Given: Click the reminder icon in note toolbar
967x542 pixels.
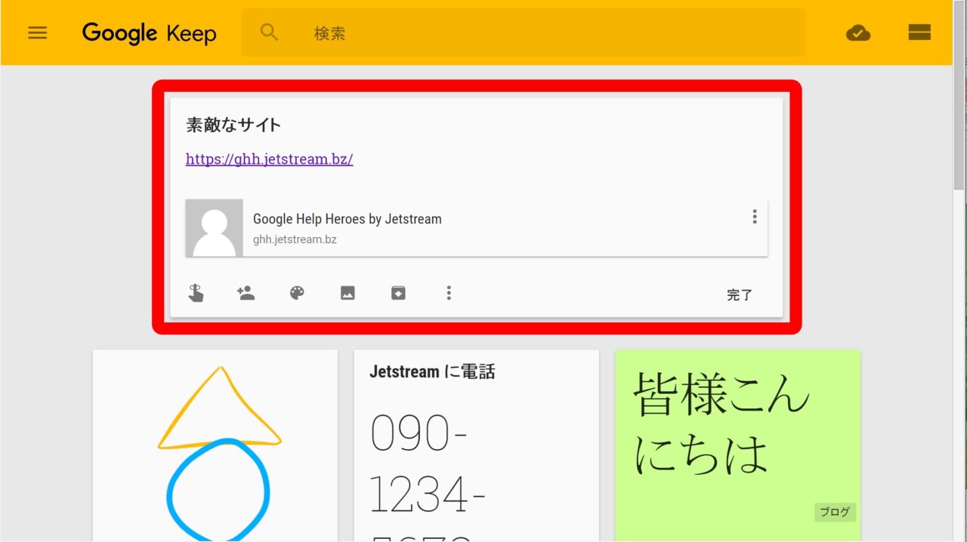Looking at the screenshot, I should click(x=196, y=293).
